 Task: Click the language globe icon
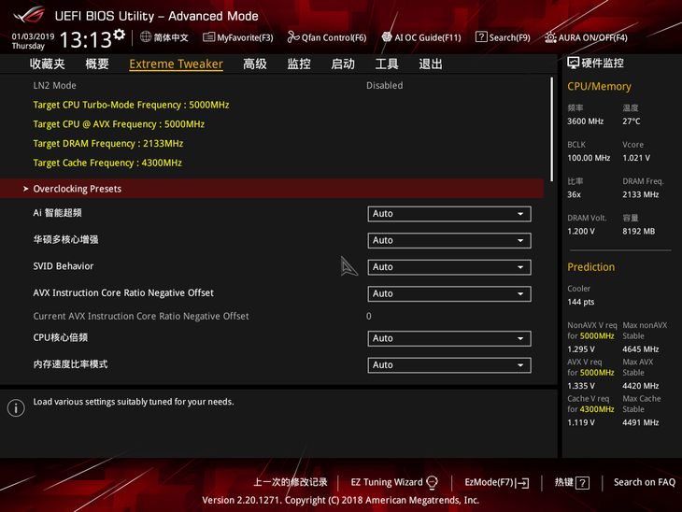[146, 37]
